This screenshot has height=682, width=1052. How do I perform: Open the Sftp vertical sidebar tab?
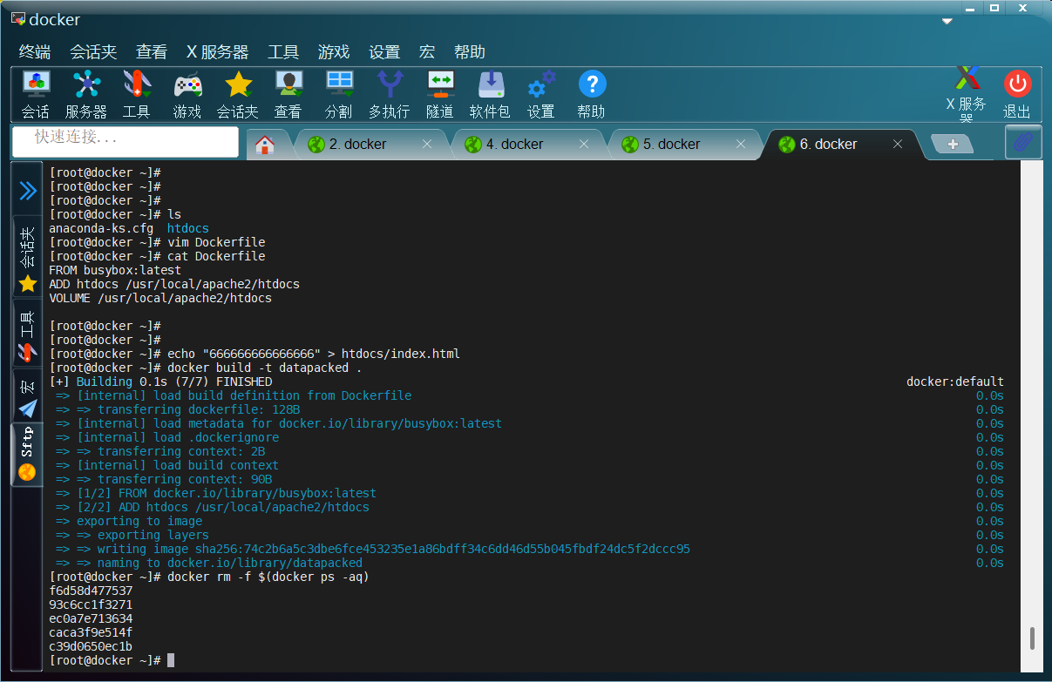28,454
